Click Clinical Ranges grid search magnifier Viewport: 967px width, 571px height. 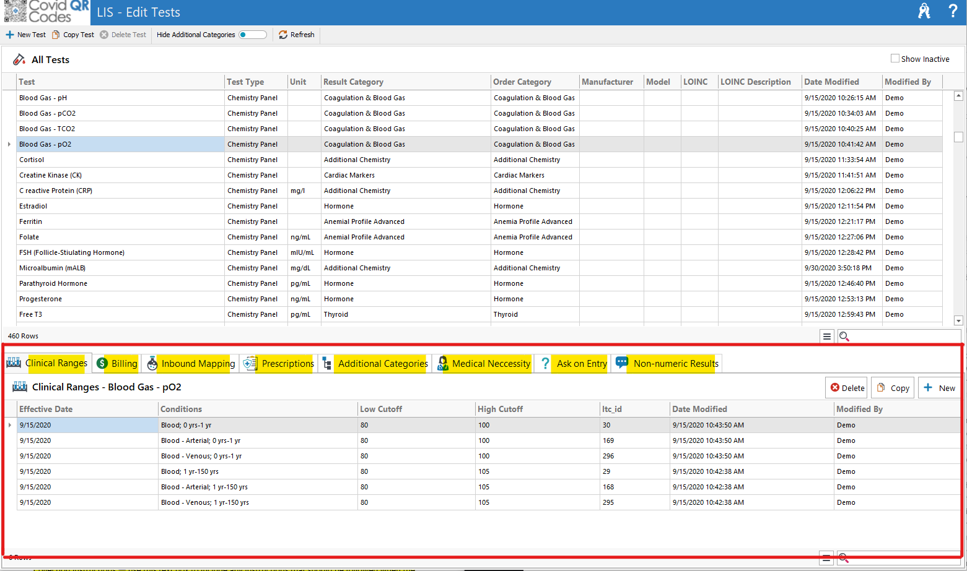tap(844, 558)
